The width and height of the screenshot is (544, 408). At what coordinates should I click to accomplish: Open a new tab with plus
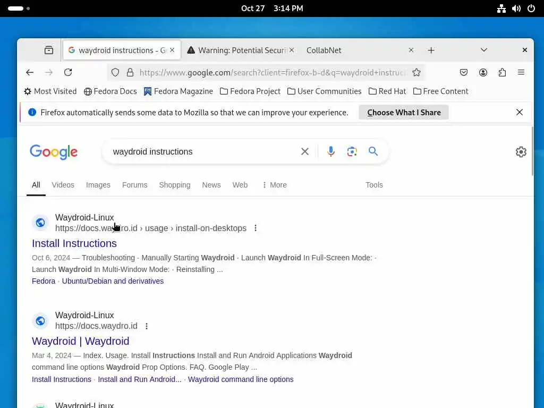click(x=431, y=50)
